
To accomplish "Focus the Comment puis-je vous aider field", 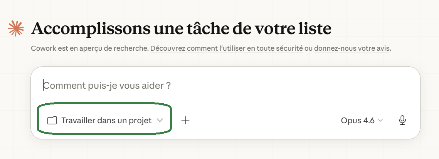I will (x=225, y=85).
